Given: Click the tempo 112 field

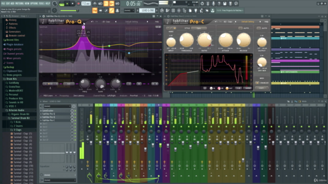Looking at the screenshot, I should click(x=86, y=4).
